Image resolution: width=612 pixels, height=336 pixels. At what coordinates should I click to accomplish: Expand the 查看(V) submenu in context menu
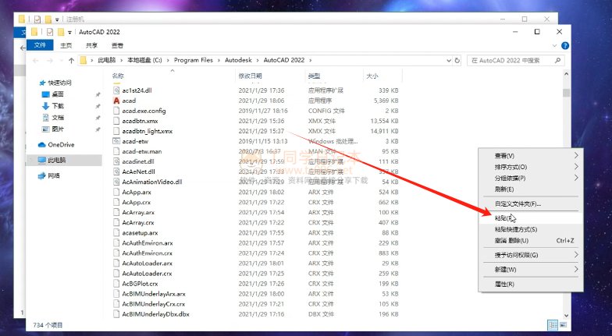(x=528, y=155)
